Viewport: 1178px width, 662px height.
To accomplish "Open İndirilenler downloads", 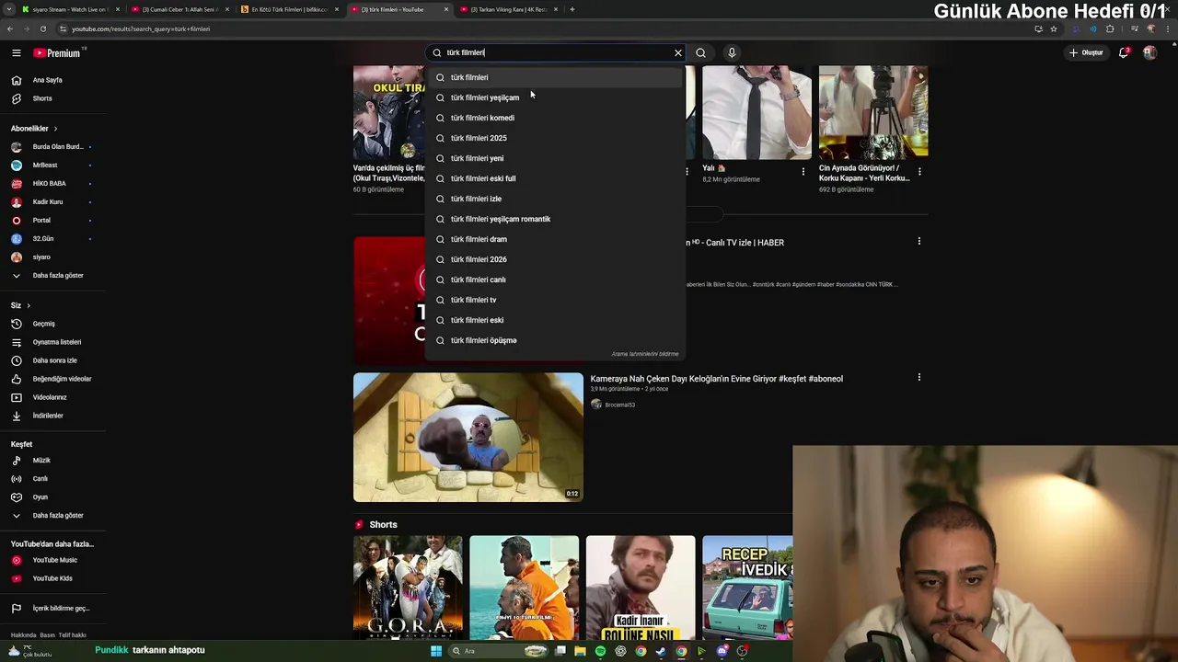I will pos(48,416).
